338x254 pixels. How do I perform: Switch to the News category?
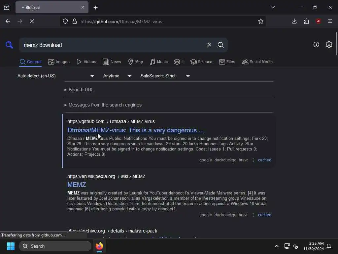coord(112,62)
